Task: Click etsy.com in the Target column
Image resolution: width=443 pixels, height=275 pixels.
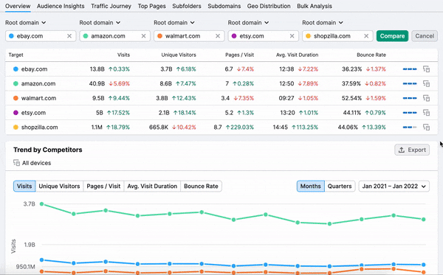Action: 33,113
